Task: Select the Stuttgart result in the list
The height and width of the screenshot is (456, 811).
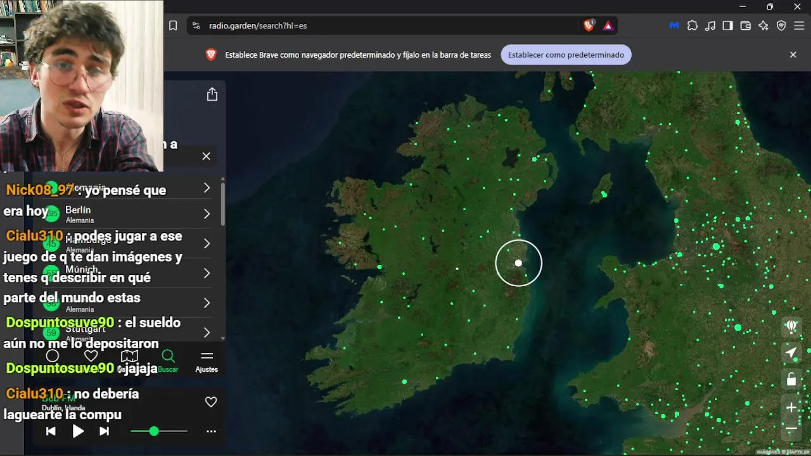Action: pyautogui.click(x=127, y=332)
